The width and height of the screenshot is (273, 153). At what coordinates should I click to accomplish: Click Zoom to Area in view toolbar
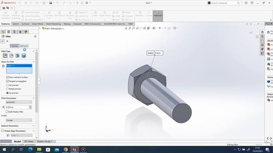click(134, 28)
